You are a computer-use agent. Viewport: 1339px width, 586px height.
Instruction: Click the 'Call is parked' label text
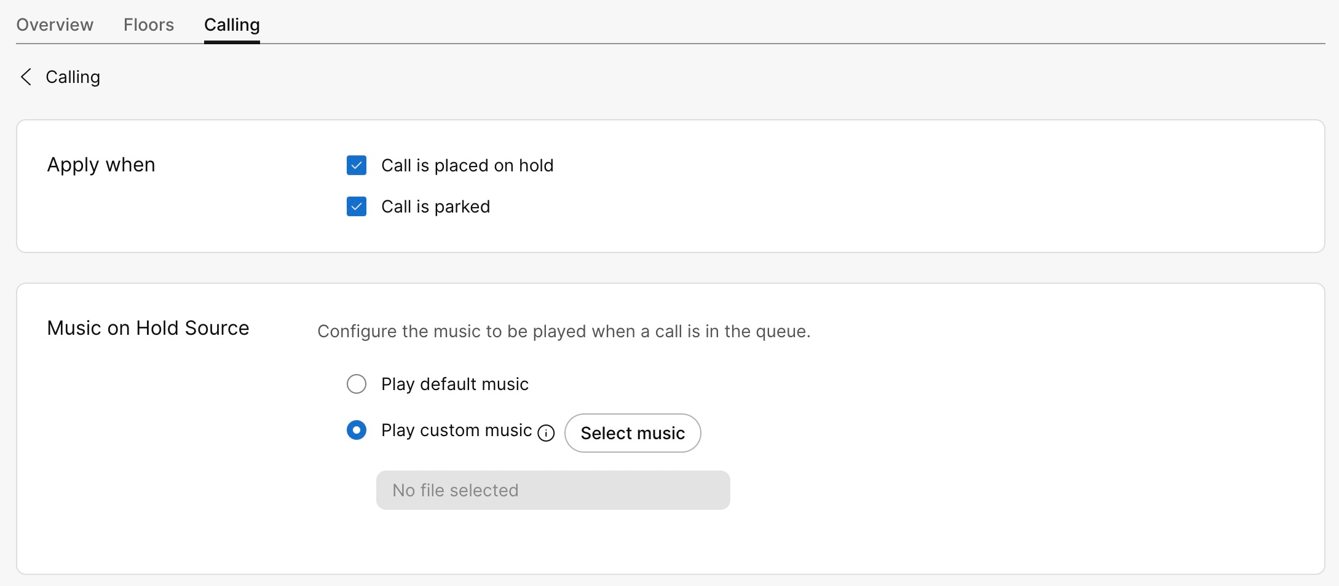(435, 206)
